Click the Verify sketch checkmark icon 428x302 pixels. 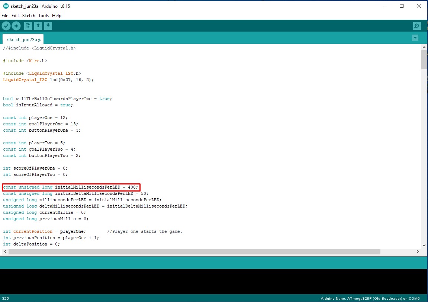tap(6, 26)
